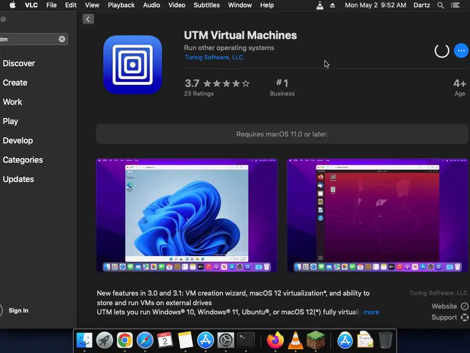Screen dimensions: 470x353
Task: Focus the App Store search field
Action: tap(33, 39)
